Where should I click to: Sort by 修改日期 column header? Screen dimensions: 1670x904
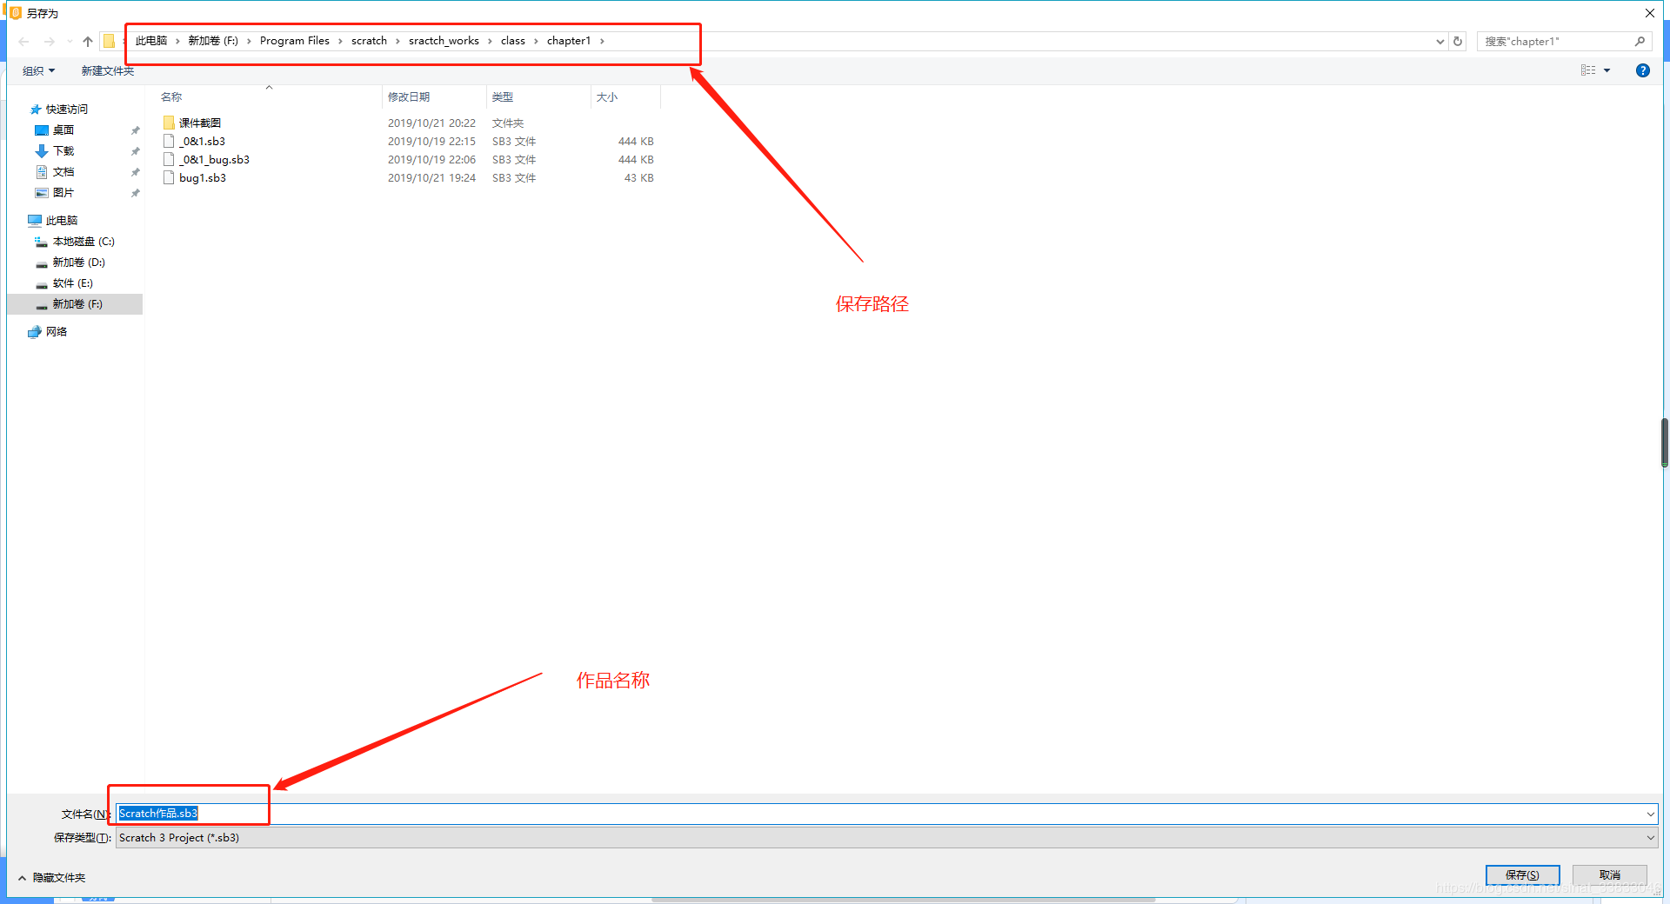point(409,97)
